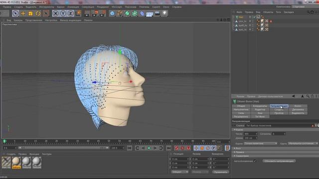Select the skin-colored material thumbnail

pyautogui.click(x=16, y=163)
